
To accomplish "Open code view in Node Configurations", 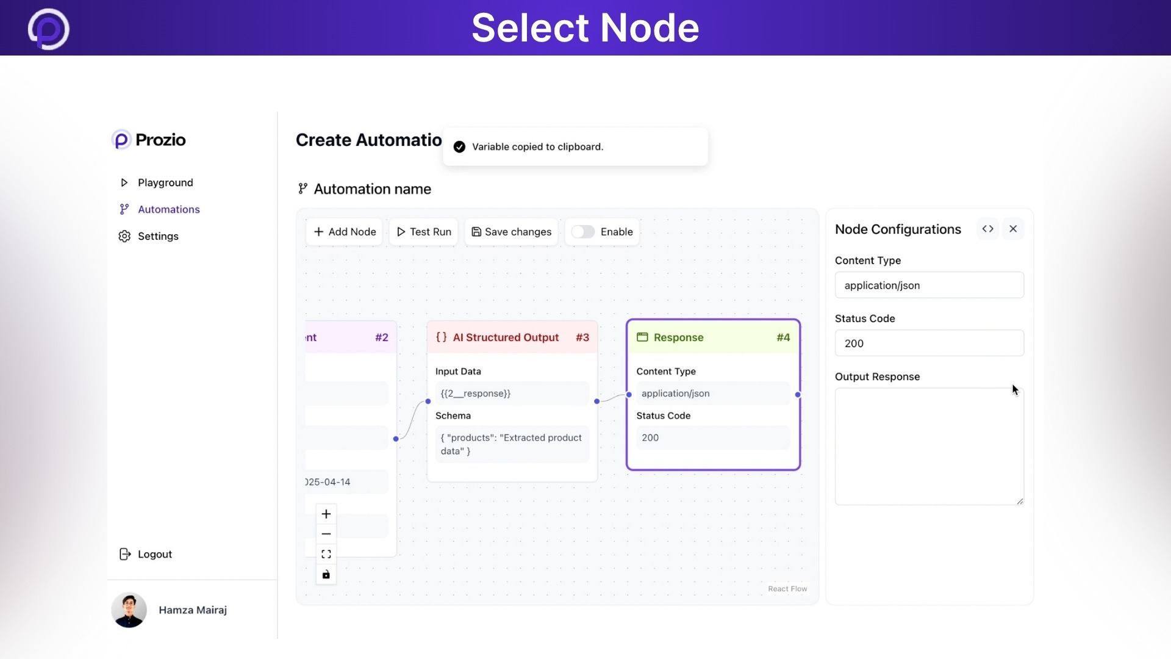I will [987, 229].
